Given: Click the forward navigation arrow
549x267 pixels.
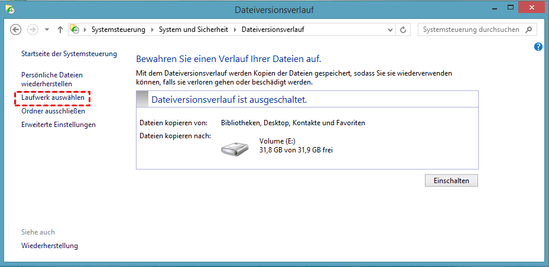Looking at the screenshot, I should click(33, 30).
